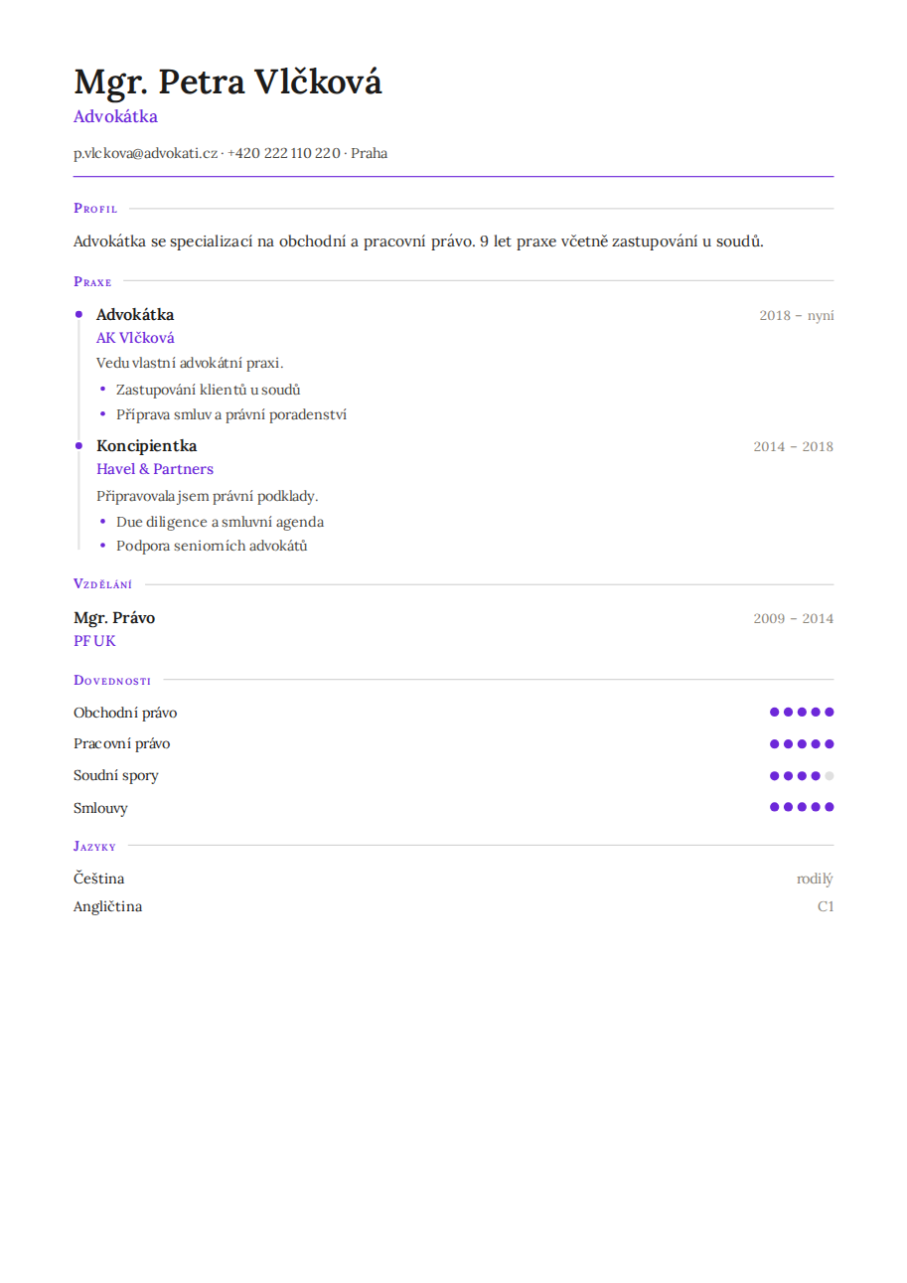Click the Obchodní právo skill rating dots

802,712
